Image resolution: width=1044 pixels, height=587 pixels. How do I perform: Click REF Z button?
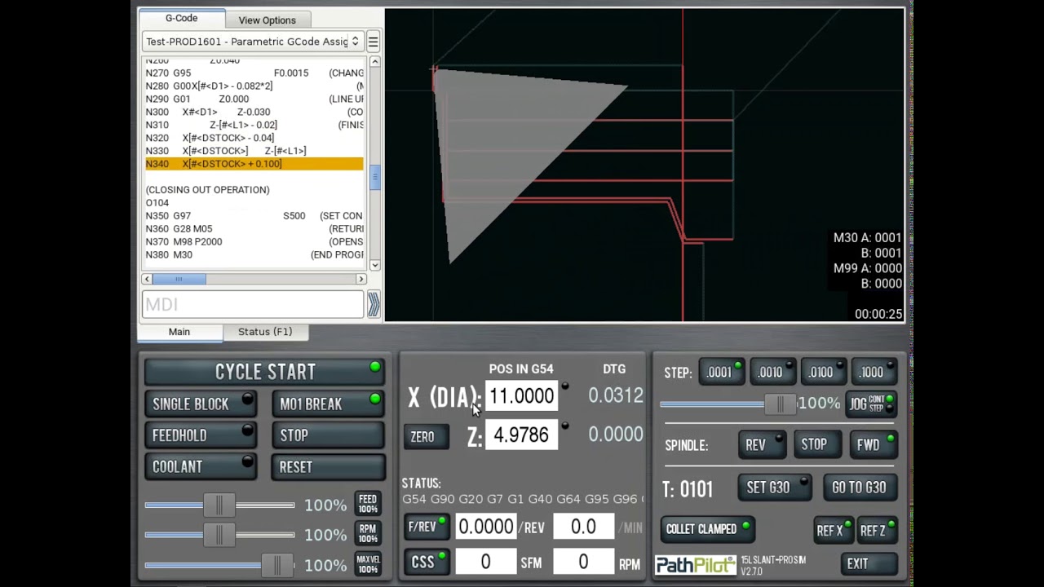pos(878,531)
